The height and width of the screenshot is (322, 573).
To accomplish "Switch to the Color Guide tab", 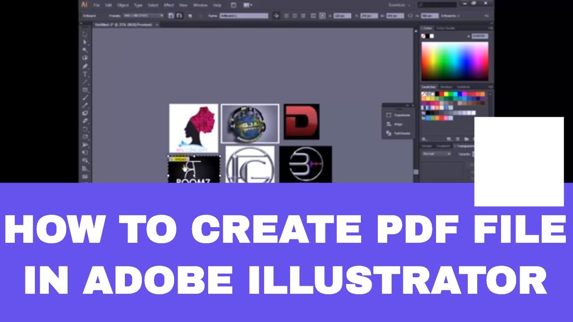I will [445, 28].
